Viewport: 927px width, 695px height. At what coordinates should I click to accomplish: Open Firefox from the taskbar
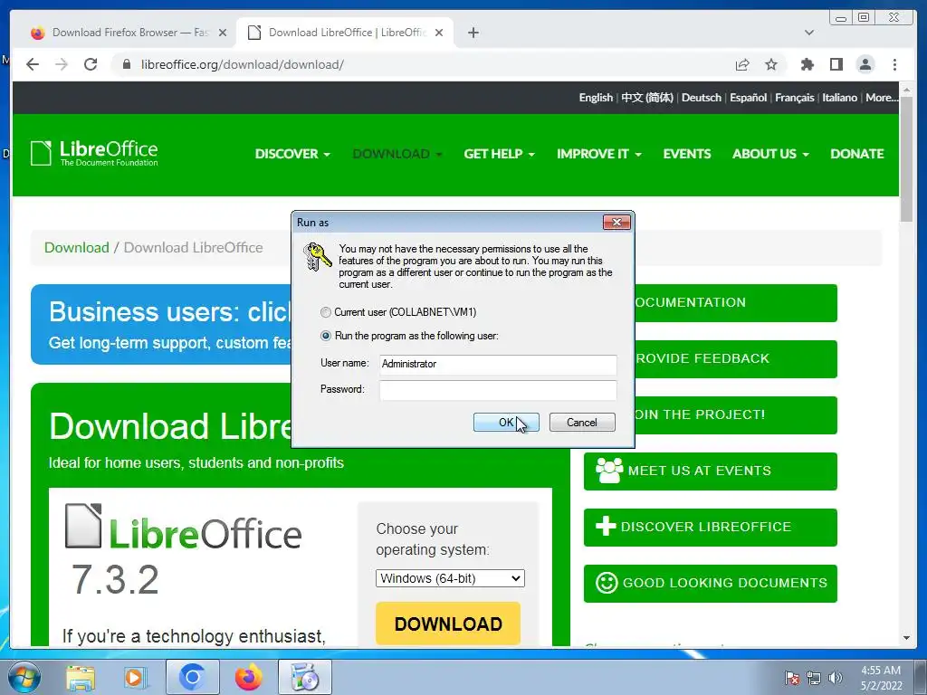click(249, 677)
